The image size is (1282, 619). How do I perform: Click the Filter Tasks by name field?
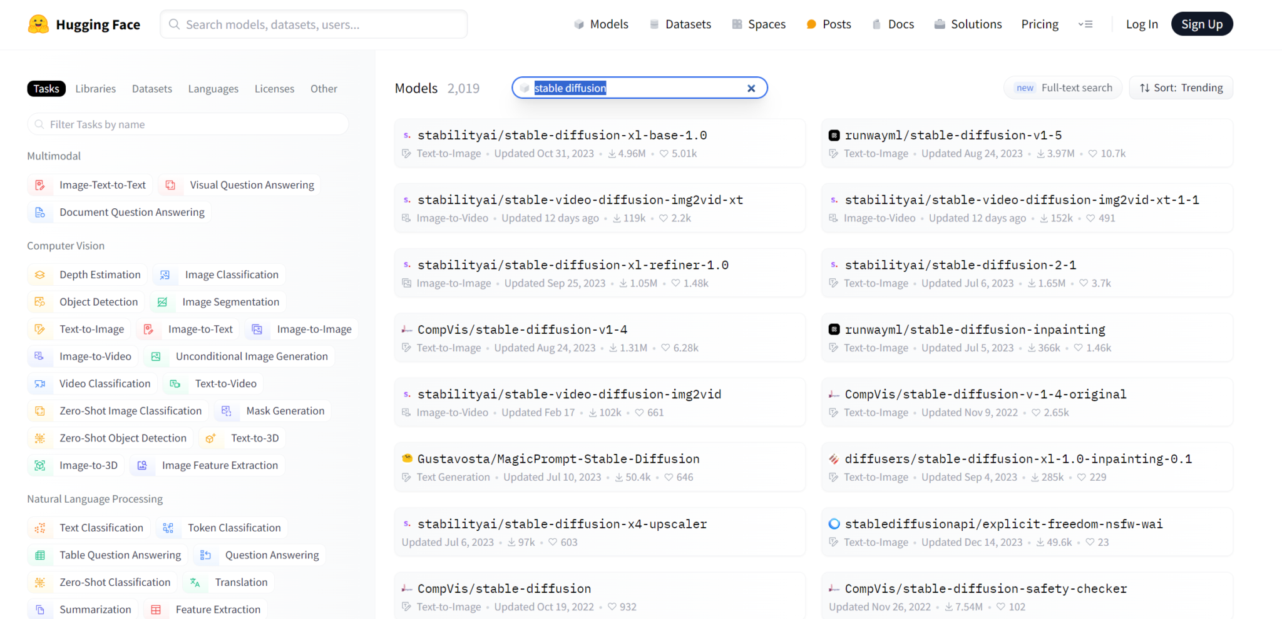[188, 124]
